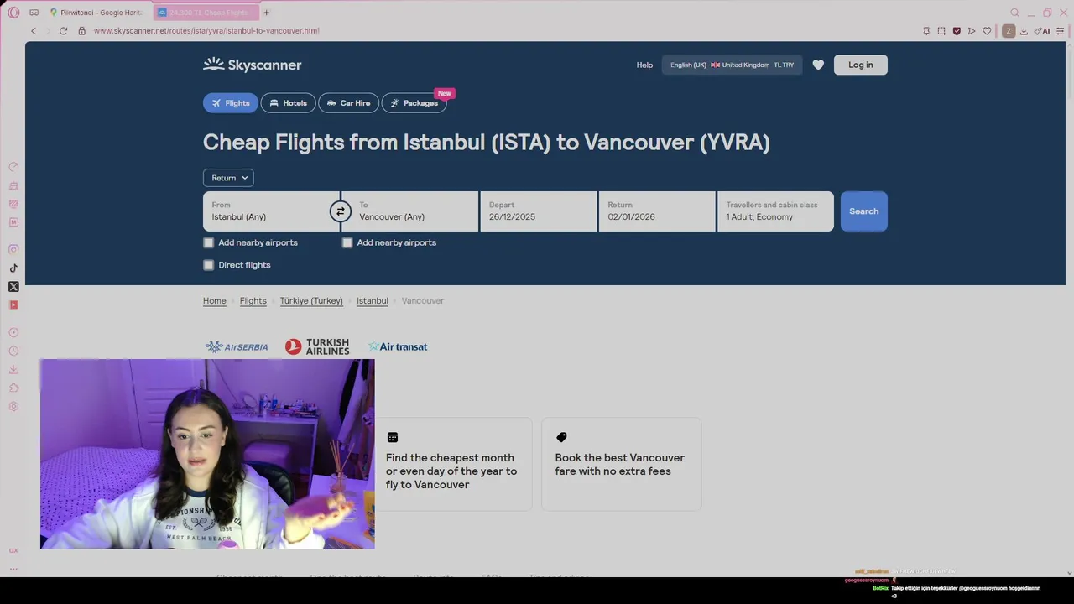The image size is (1074, 604).
Task: Tick Add nearby airports under To
Action: [347, 242]
